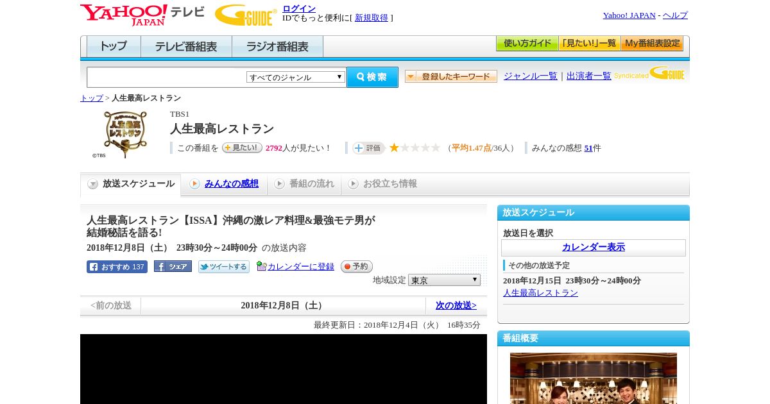Go to 次の放送 next broadcast

[456, 305]
